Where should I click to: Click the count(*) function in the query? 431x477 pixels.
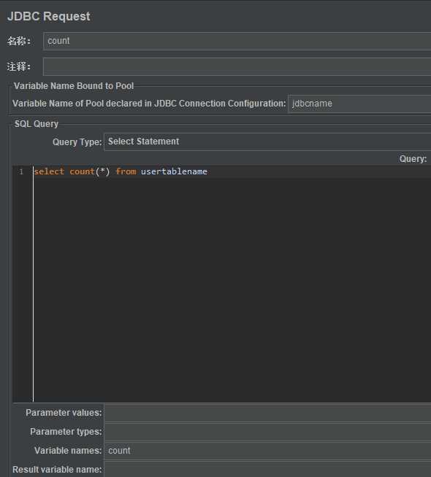[90, 171]
